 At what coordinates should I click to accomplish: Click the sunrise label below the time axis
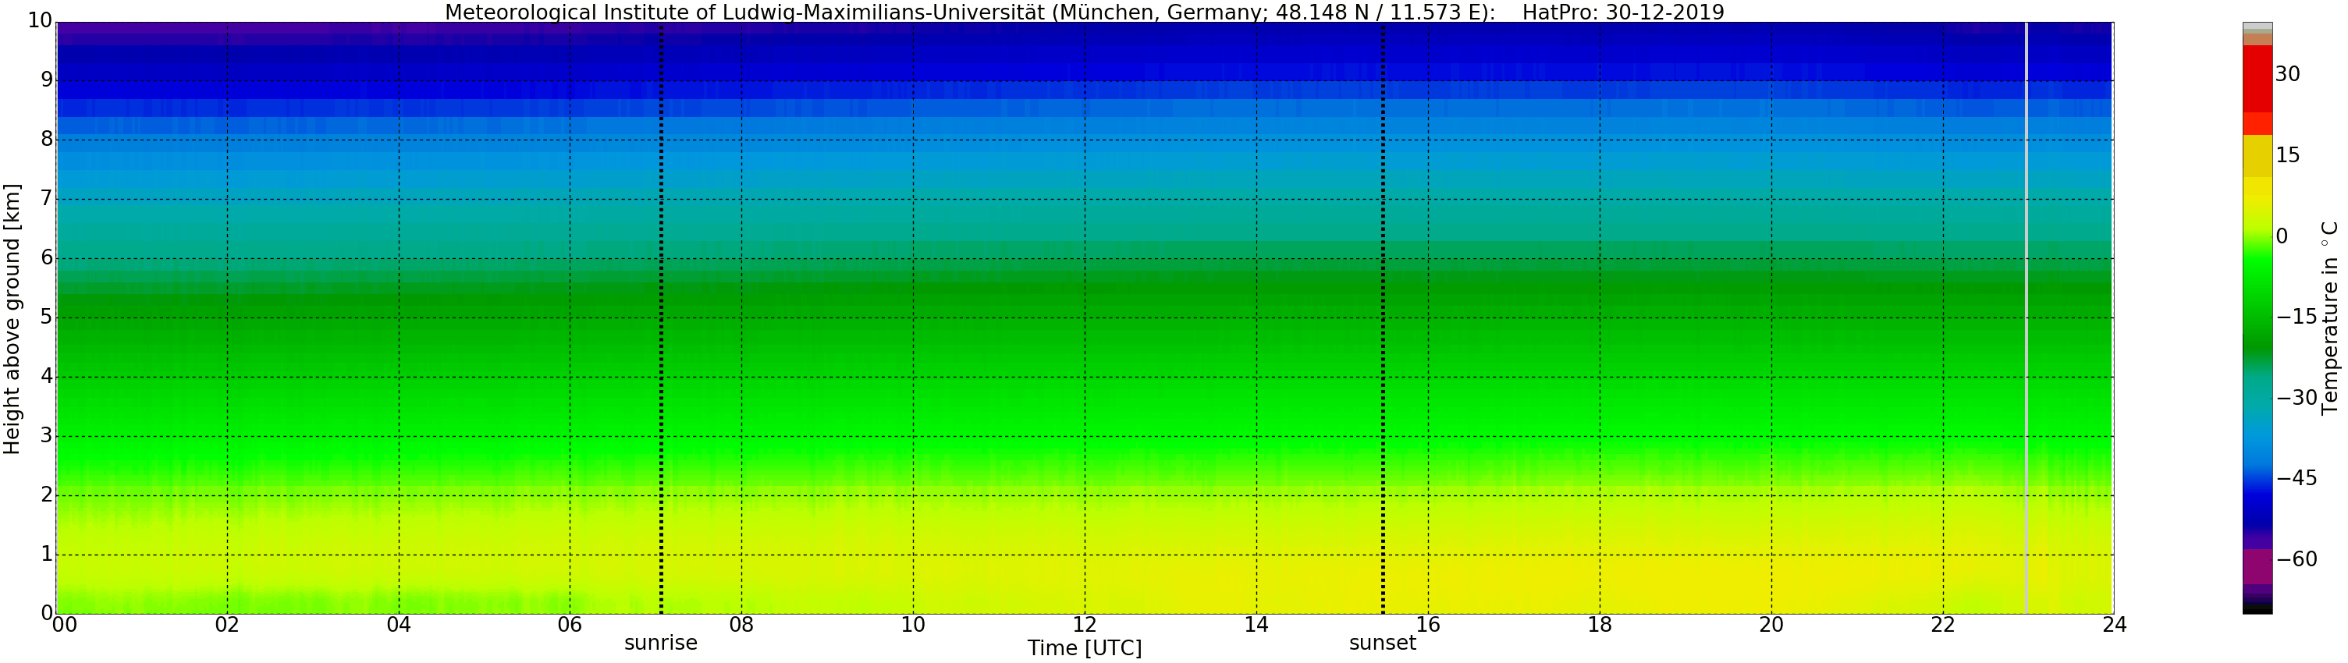[x=660, y=643]
